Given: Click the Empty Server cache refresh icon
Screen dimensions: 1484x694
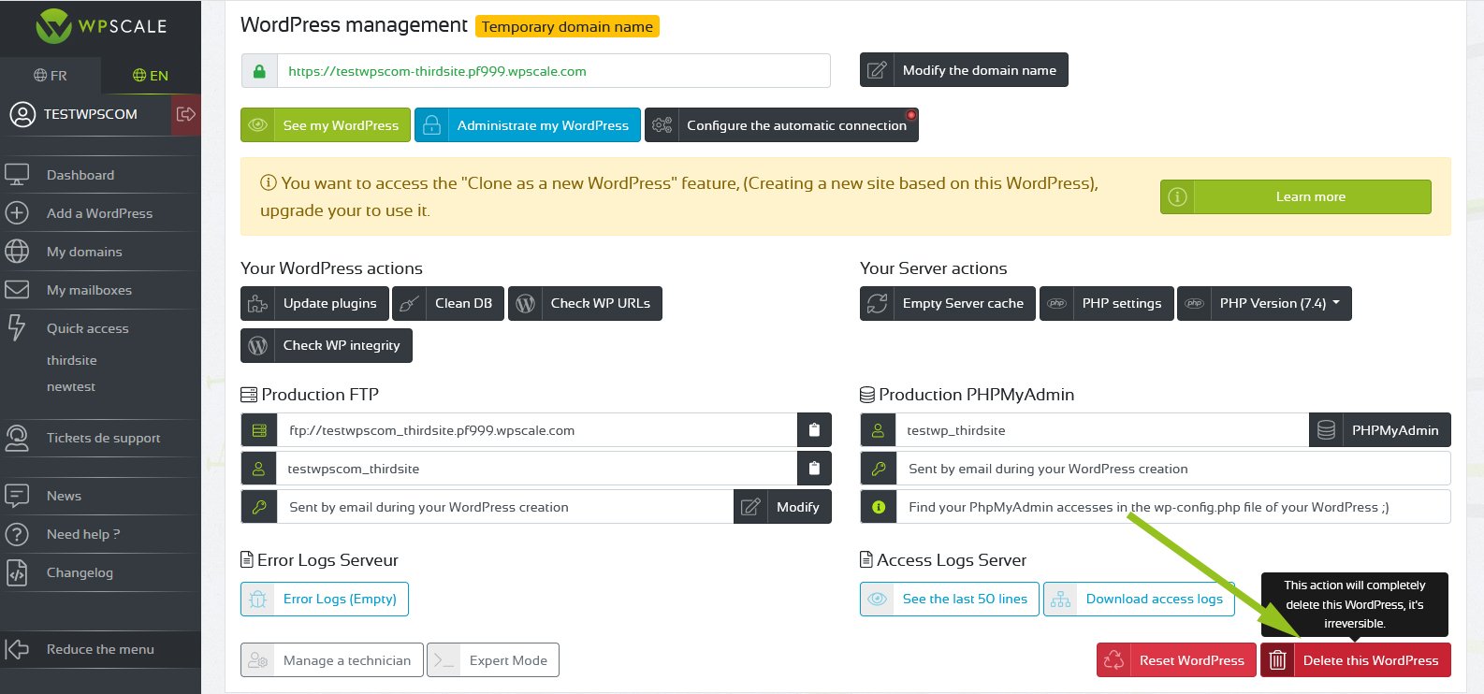Looking at the screenshot, I should [x=877, y=303].
